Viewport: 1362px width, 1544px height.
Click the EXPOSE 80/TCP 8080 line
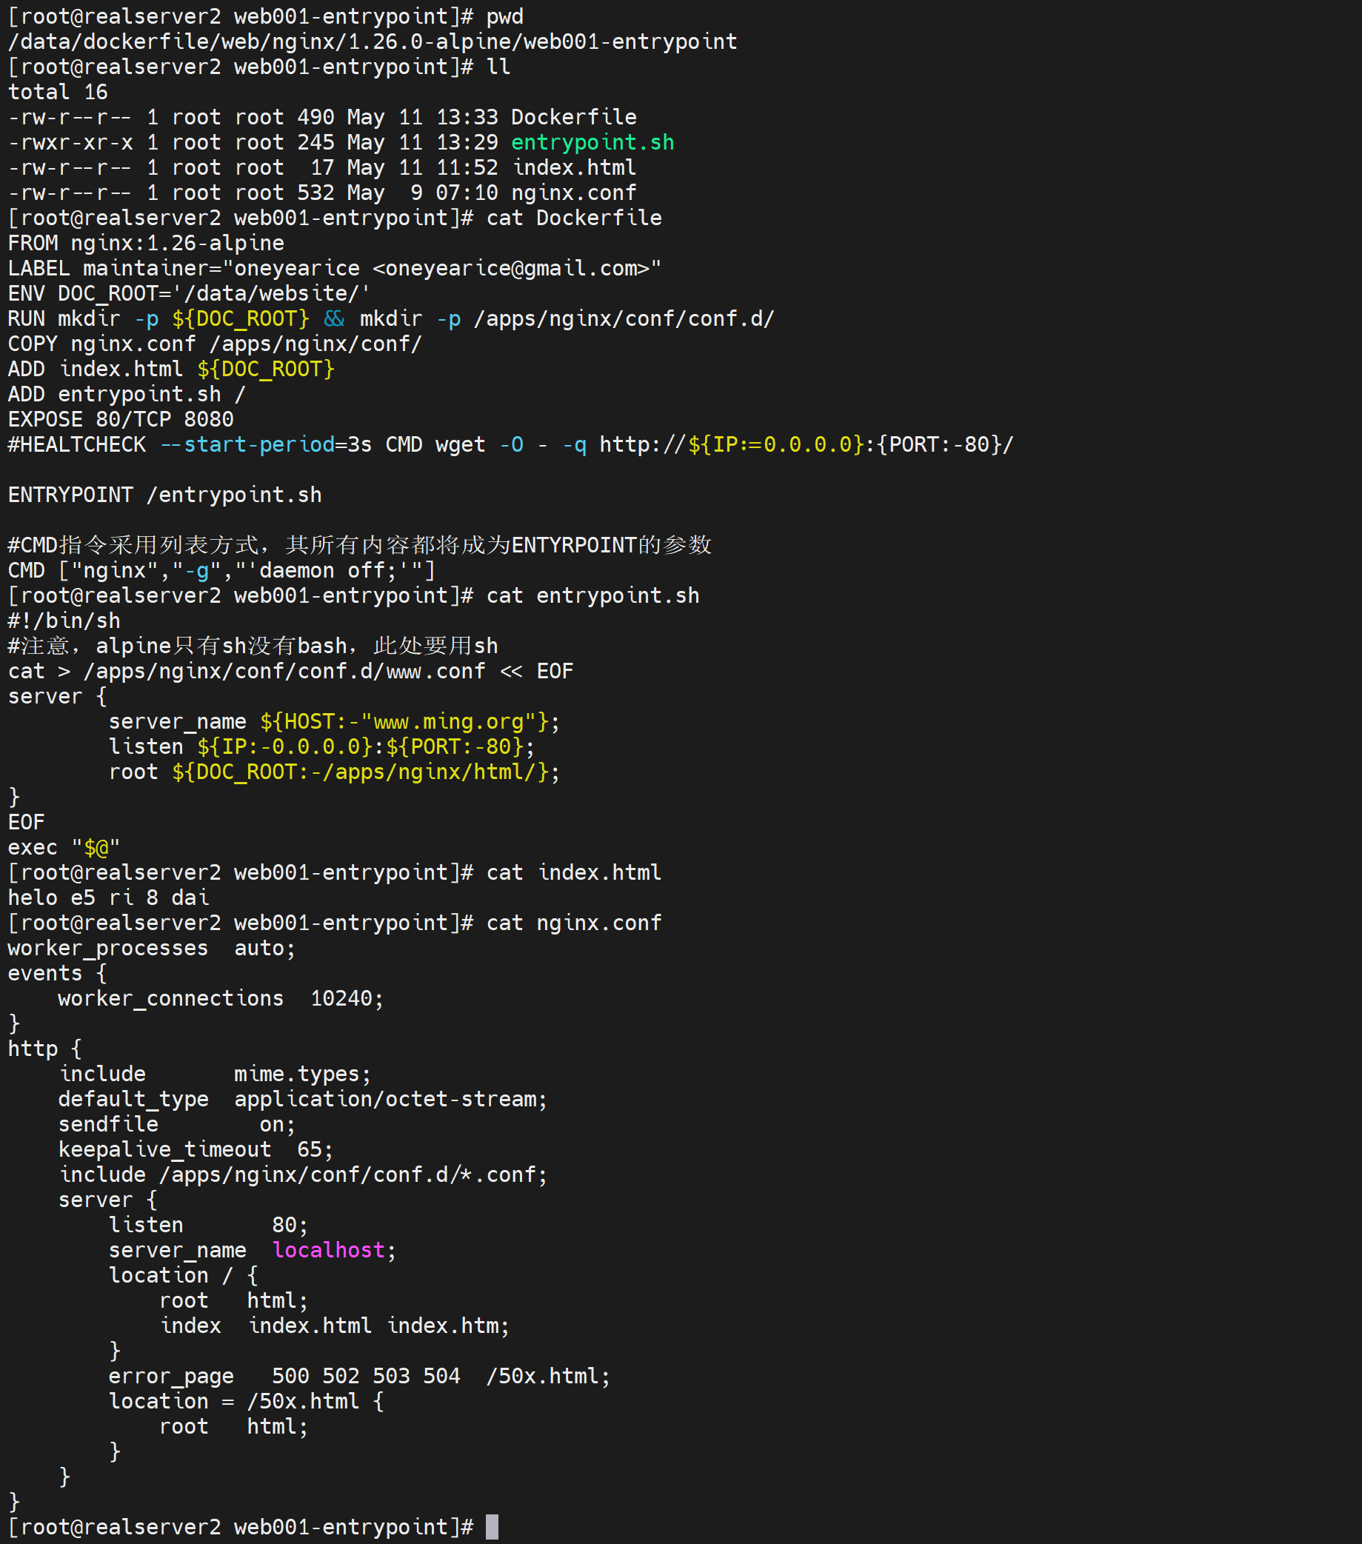(121, 419)
